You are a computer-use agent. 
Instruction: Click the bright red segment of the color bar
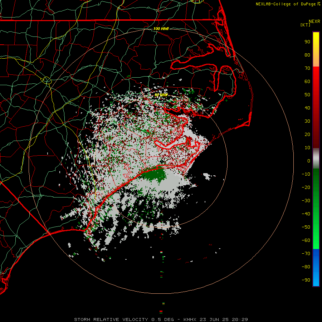tap(316, 82)
